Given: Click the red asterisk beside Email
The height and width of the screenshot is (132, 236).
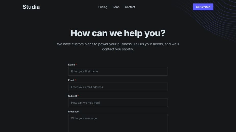Looking at the screenshot, I should (x=76, y=80).
